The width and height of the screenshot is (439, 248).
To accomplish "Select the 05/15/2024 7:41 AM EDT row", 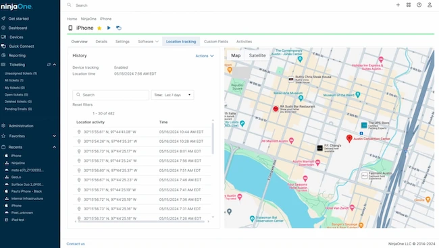I will tap(142, 190).
